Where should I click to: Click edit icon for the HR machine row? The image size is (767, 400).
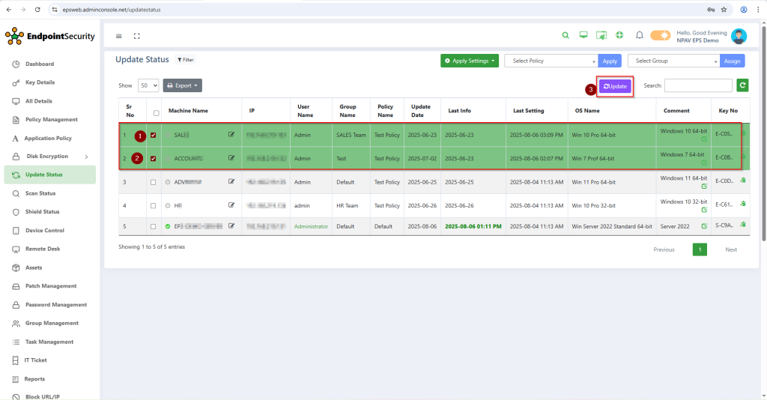click(231, 205)
